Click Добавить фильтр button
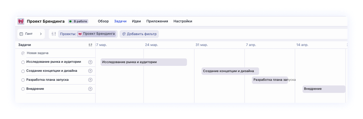363x119 pixels. 139,34
